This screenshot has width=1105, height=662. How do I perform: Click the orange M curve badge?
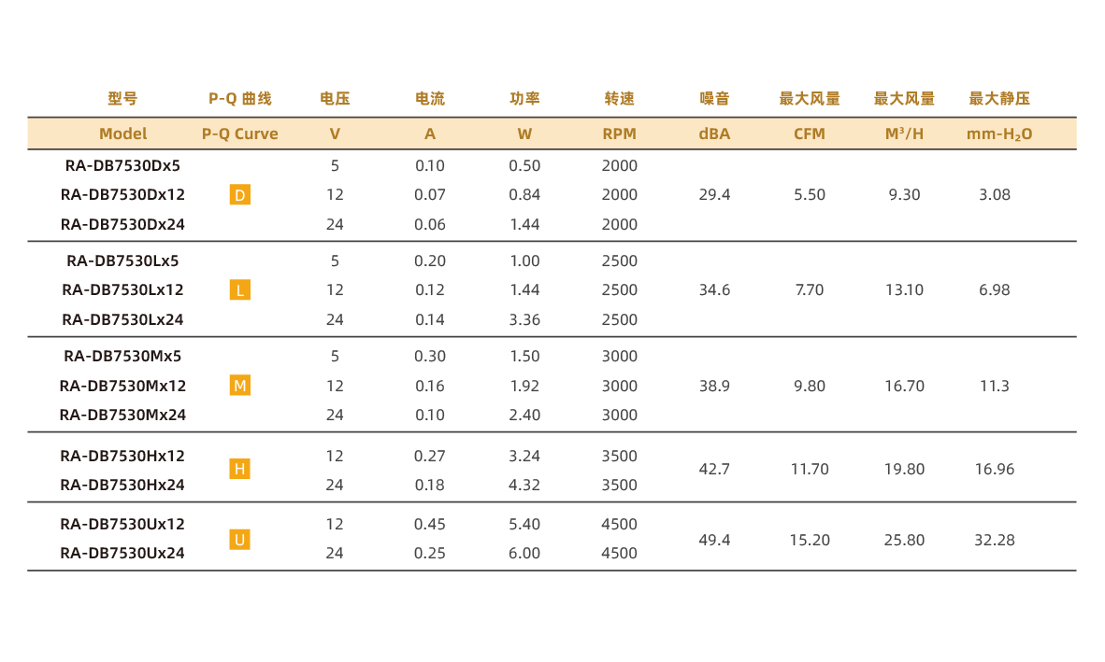pos(240,386)
